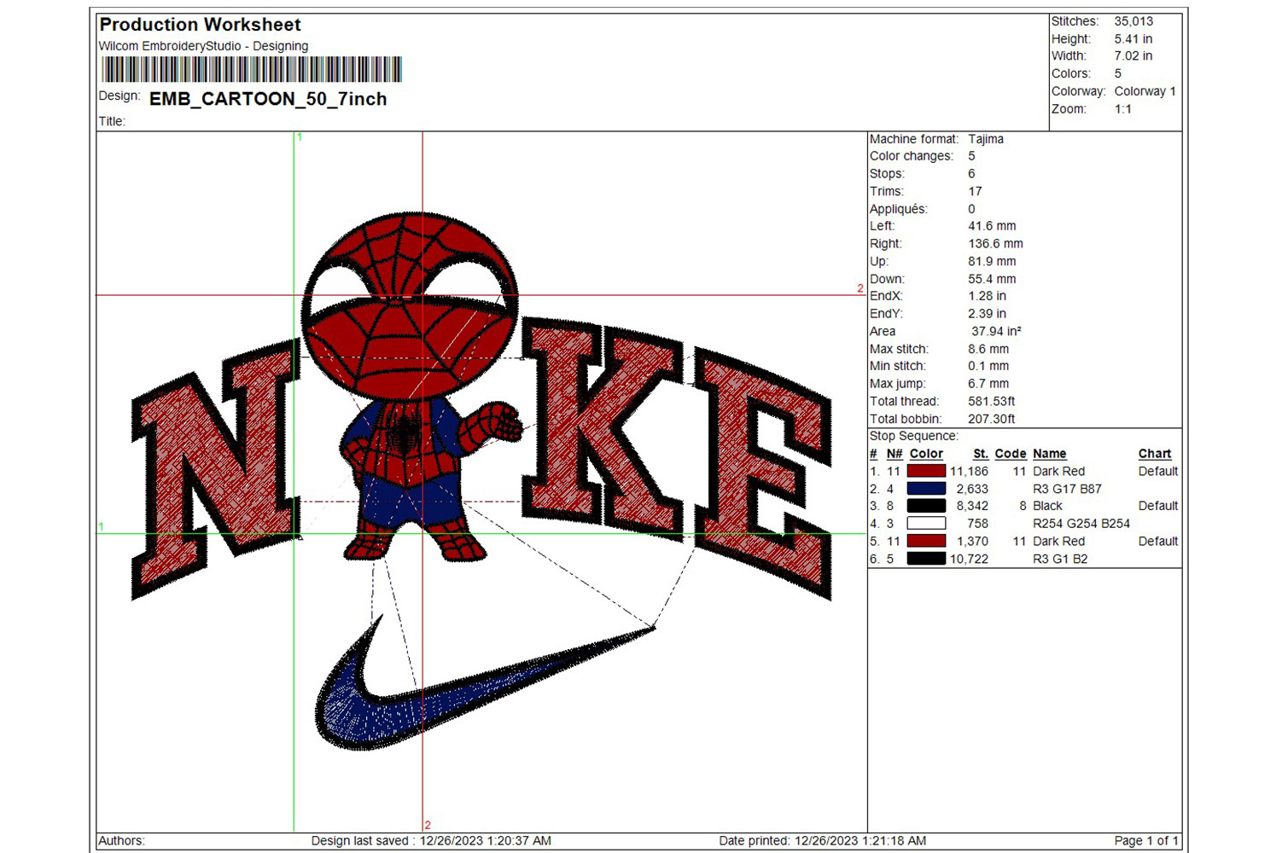This screenshot has height=853, width=1282.
Task: Click the white swatch in stop 4
Action: [926, 524]
